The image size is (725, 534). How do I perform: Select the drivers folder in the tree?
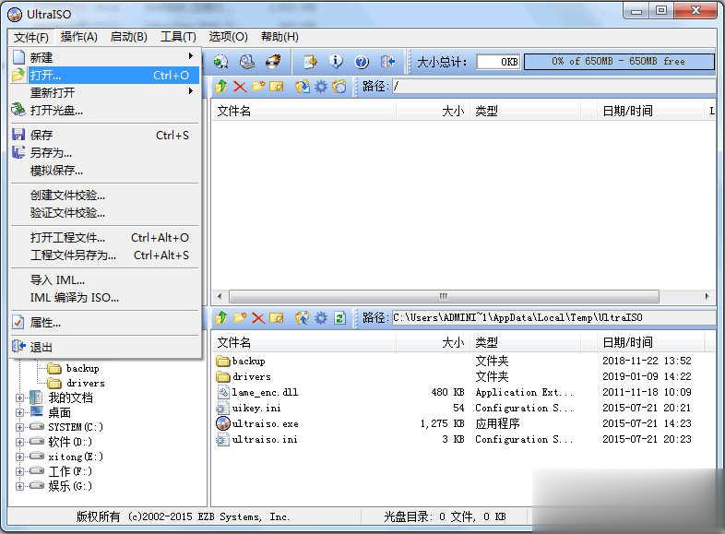click(x=86, y=383)
